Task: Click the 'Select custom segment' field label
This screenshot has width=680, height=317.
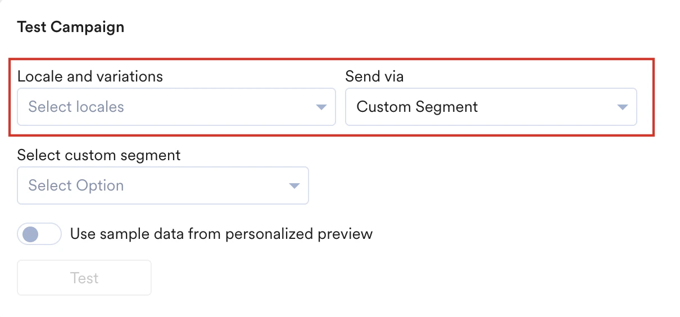Action: 99,155
